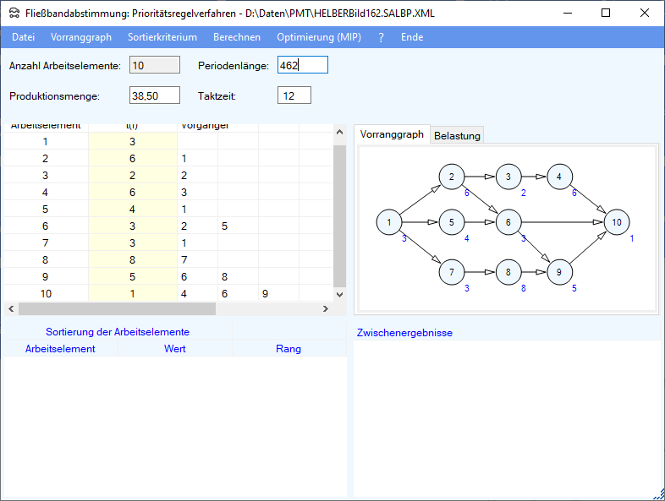This screenshot has width=665, height=501.
Task: Click the table's vertical scrollbar down arrow
Action: pos(340,295)
